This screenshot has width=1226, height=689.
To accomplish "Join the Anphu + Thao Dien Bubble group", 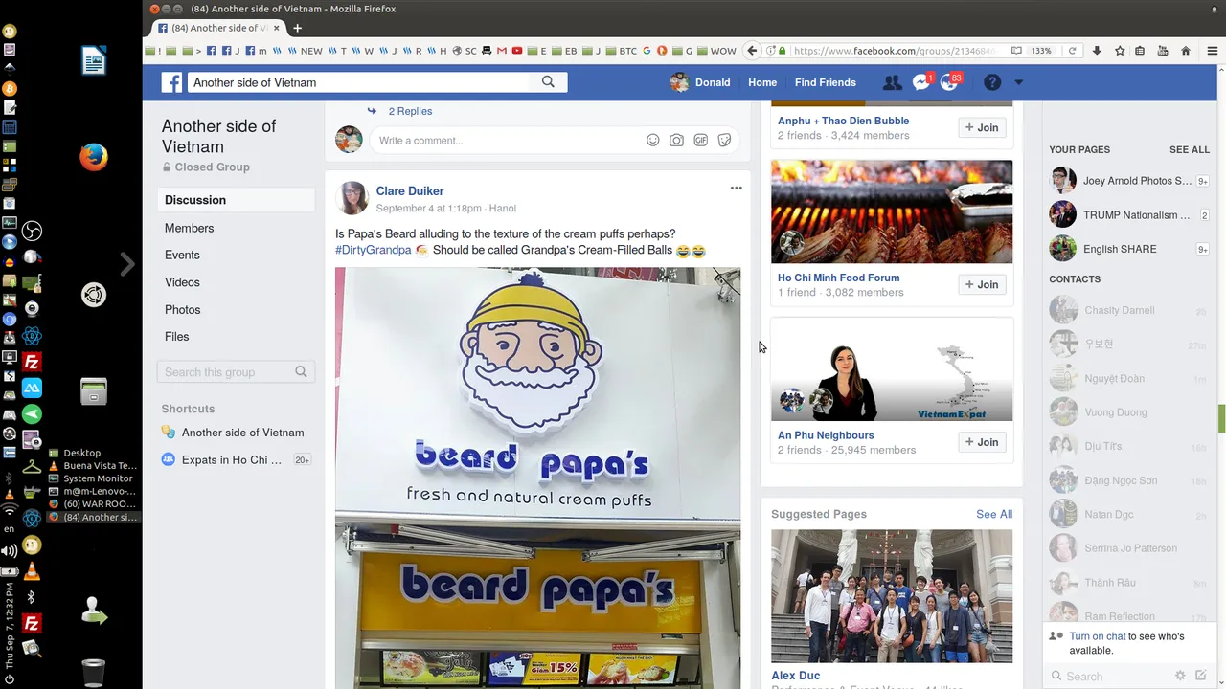I will click(982, 127).
